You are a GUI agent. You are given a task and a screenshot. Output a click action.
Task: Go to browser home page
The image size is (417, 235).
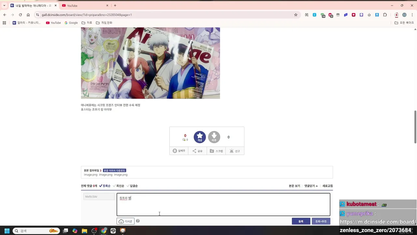pos(28,15)
